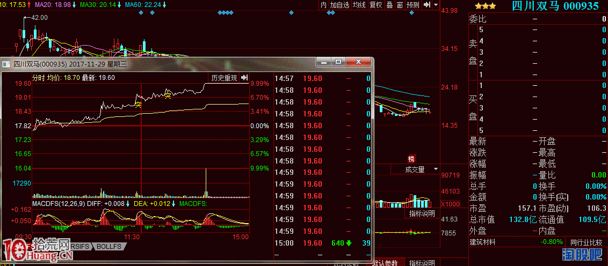Toggle the 叠 overlay option
Image resolution: width=608 pixels, height=266 pixels.
click(390, 5)
